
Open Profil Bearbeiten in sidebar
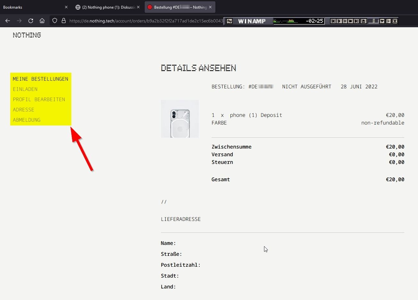pos(39,99)
